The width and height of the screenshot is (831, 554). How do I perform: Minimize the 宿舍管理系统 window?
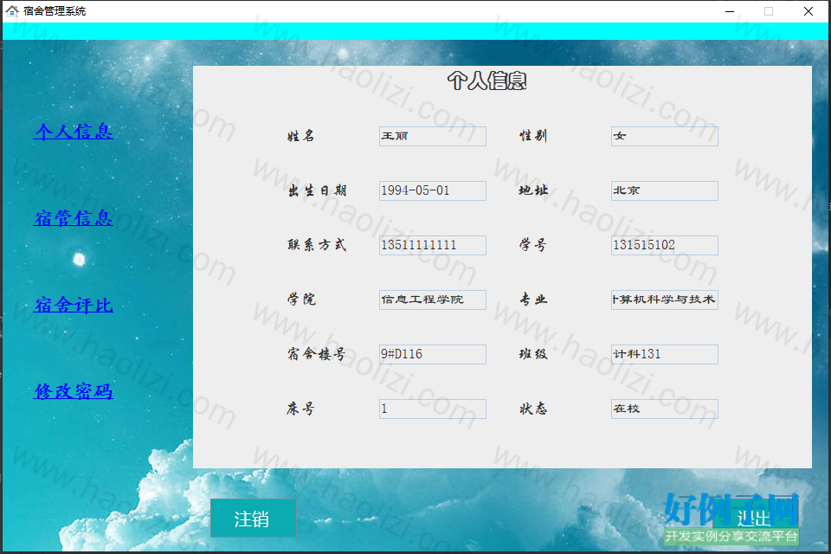tap(730, 11)
